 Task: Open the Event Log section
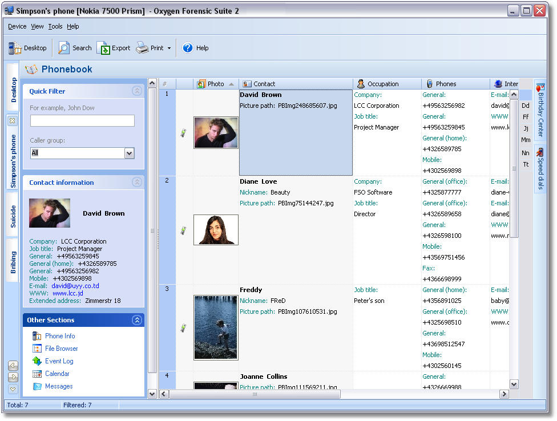[59, 361]
